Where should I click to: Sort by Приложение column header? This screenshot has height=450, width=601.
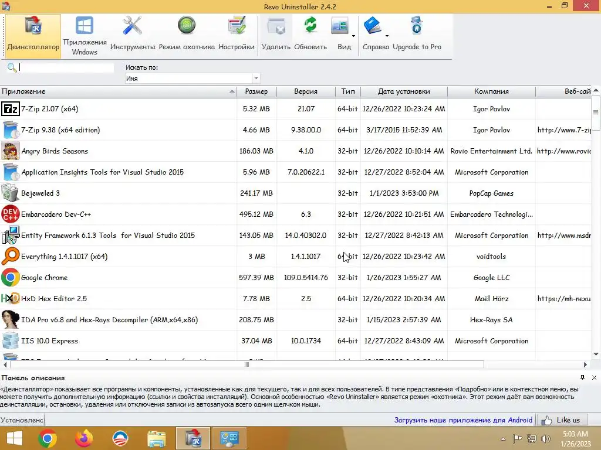coord(118,91)
